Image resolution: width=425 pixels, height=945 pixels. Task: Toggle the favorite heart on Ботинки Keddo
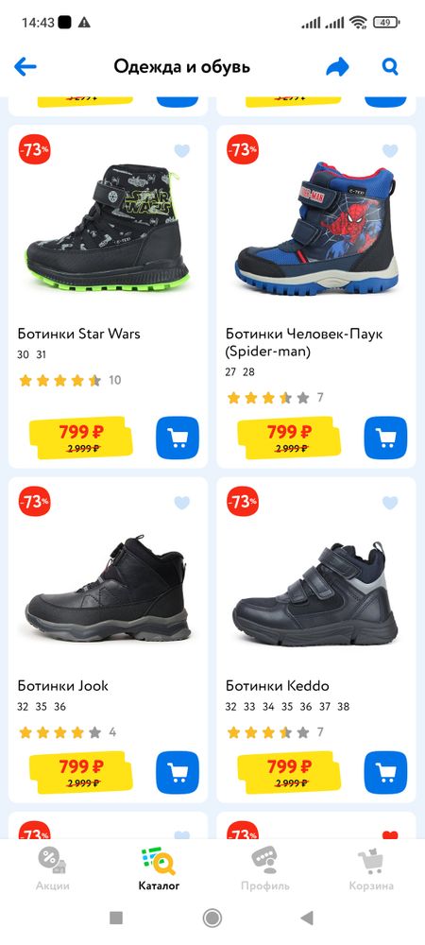click(390, 503)
